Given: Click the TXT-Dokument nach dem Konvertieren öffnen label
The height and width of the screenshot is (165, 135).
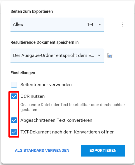Looking at the screenshot, I should click(67, 132).
